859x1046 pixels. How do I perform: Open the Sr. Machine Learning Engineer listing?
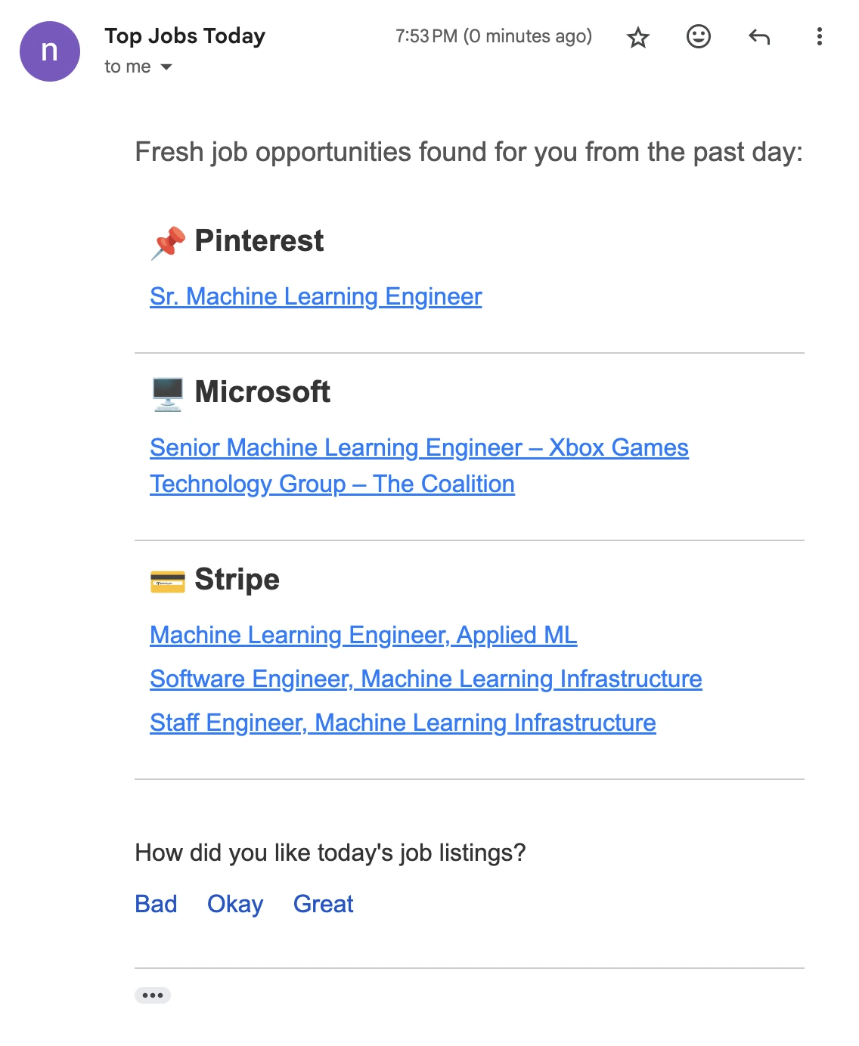pyautogui.click(x=315, y=296)
